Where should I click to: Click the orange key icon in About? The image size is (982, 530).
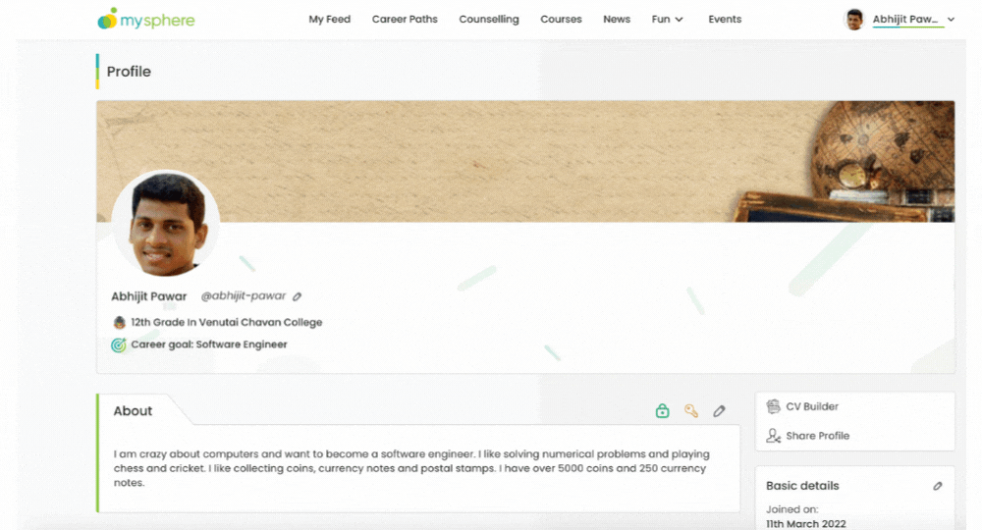(690, 411)
